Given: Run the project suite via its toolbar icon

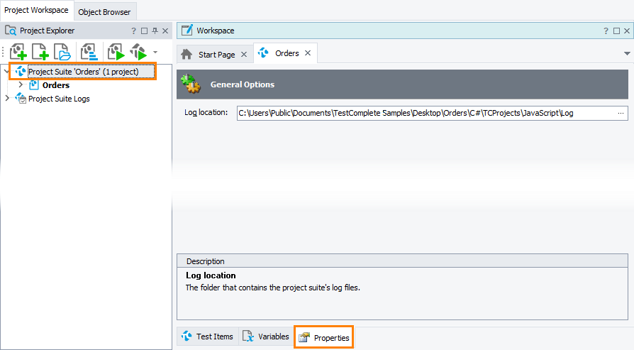Looking at the screenshot, I should 138,52.
